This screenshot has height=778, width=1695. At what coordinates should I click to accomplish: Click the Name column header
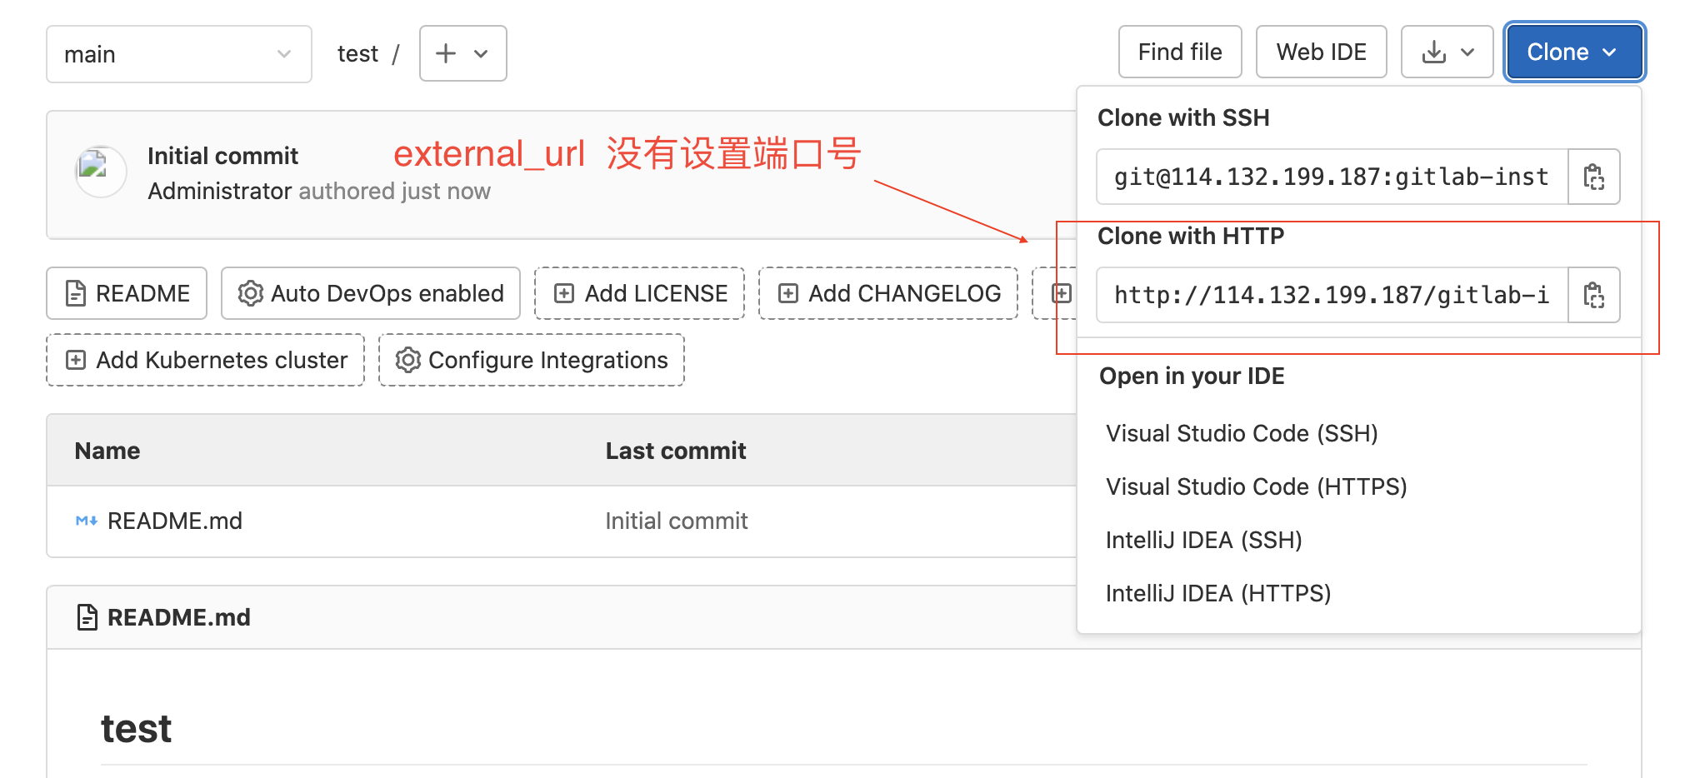107,451
